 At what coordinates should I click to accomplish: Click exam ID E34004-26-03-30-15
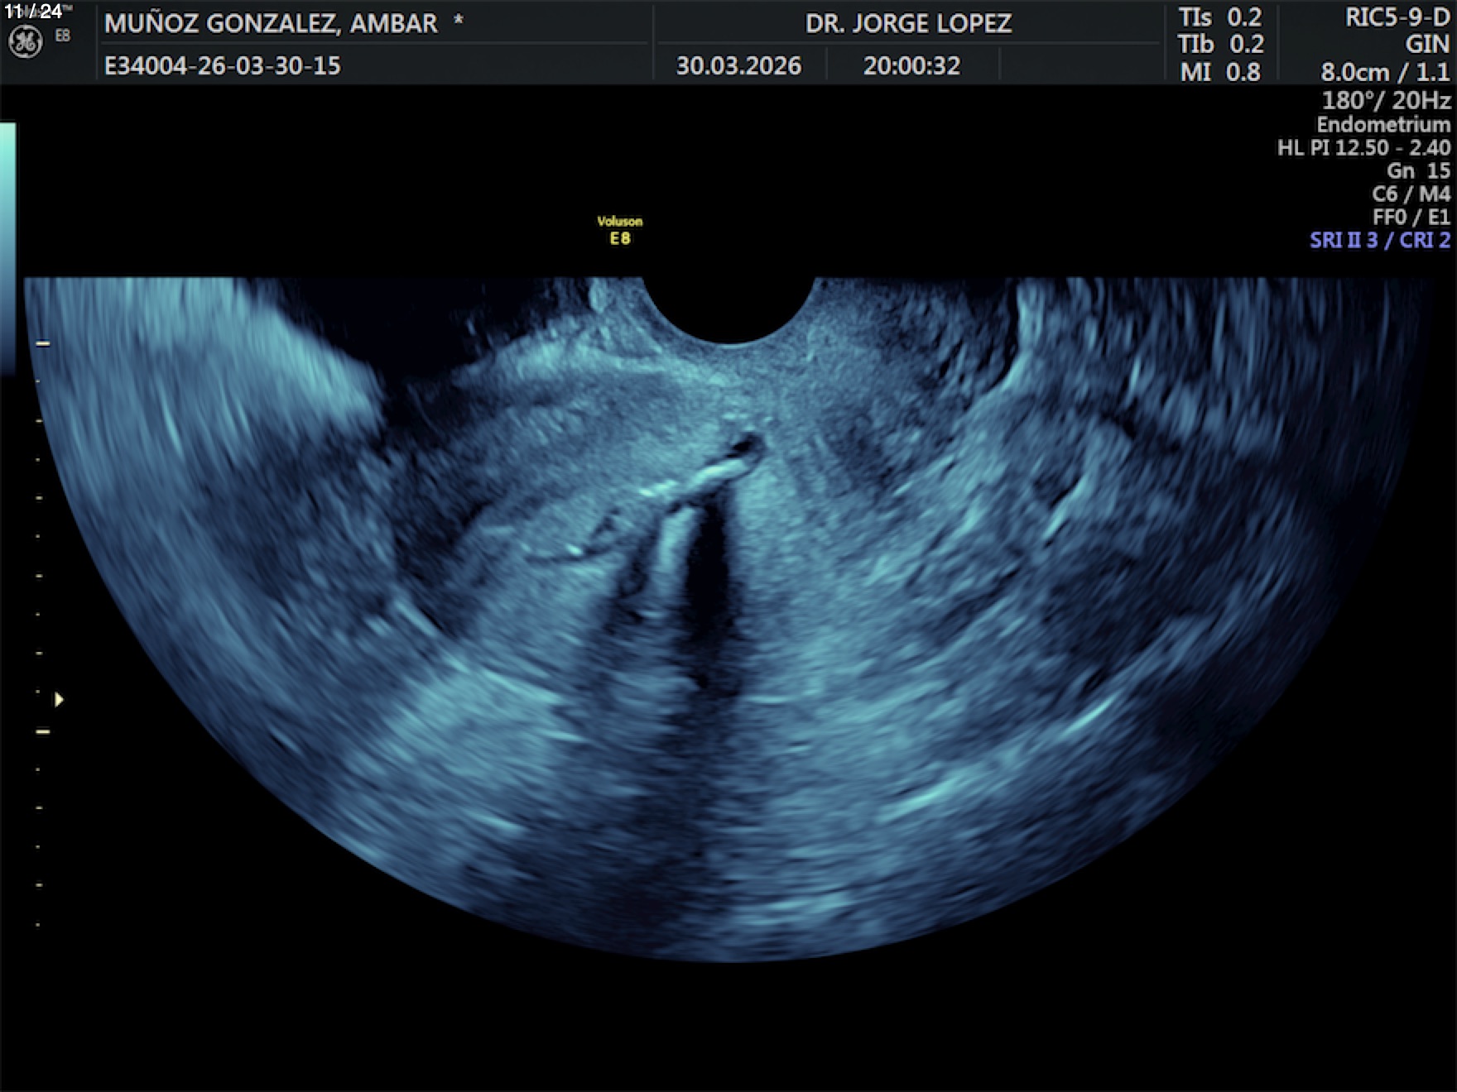point(222,66)
